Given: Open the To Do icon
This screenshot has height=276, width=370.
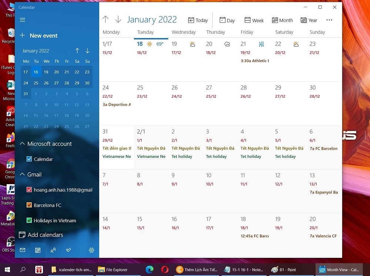Looking at the screenshot, I should [68, 250].
